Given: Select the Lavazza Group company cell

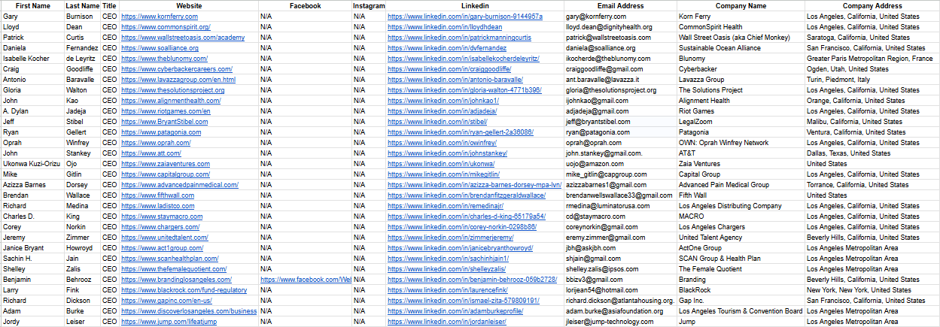Looking at the screenshot, I should coord(701,79).
